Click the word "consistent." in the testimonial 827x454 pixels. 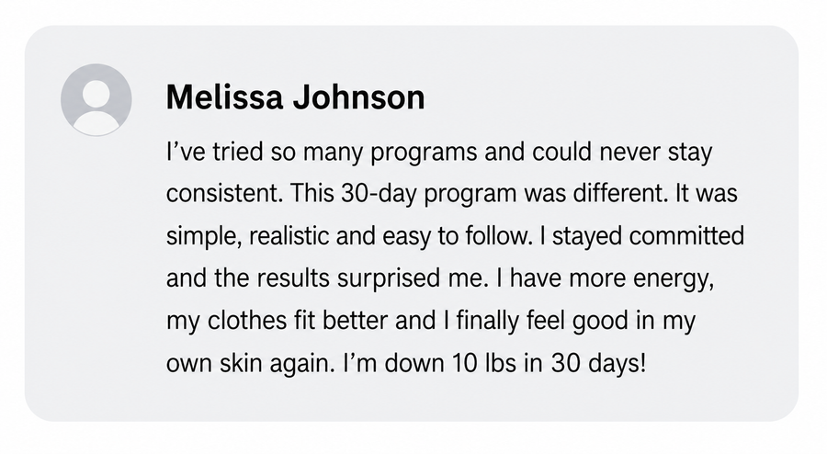click(223, 194)
